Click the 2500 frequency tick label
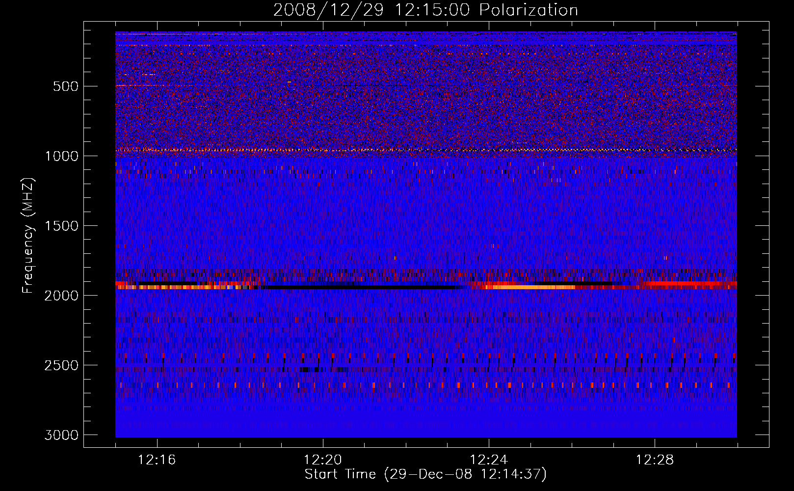 pos(61,365)
